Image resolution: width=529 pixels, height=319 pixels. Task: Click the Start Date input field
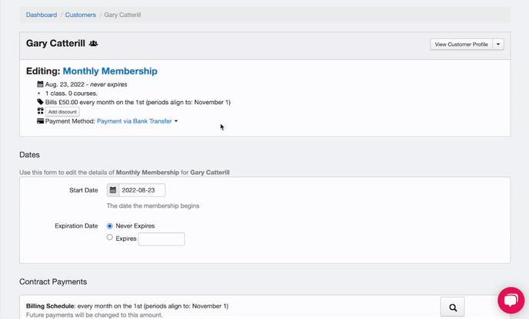[x=141, y=190]
